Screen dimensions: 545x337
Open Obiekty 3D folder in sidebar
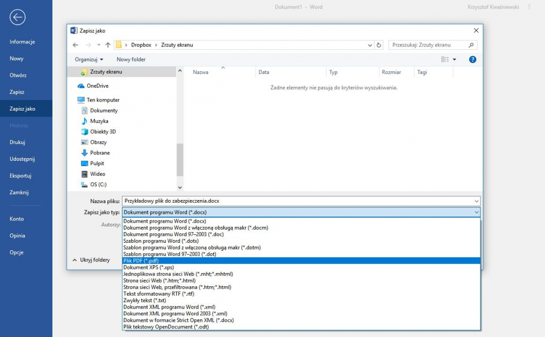pos(103,132)
